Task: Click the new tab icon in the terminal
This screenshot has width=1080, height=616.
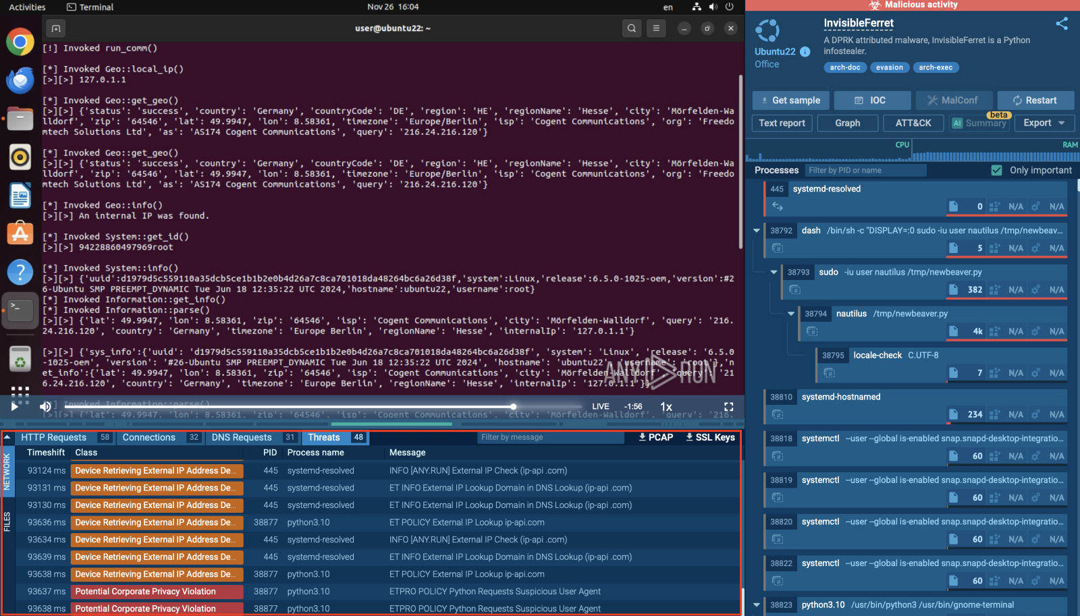Action: [x=56, y=28]
